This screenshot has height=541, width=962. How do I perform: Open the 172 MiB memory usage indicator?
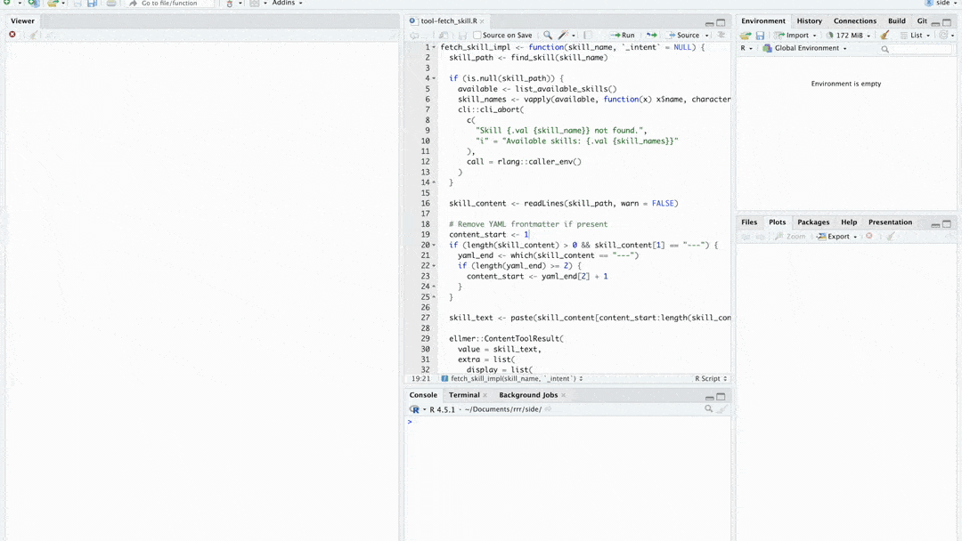click(x=848, y=36)
